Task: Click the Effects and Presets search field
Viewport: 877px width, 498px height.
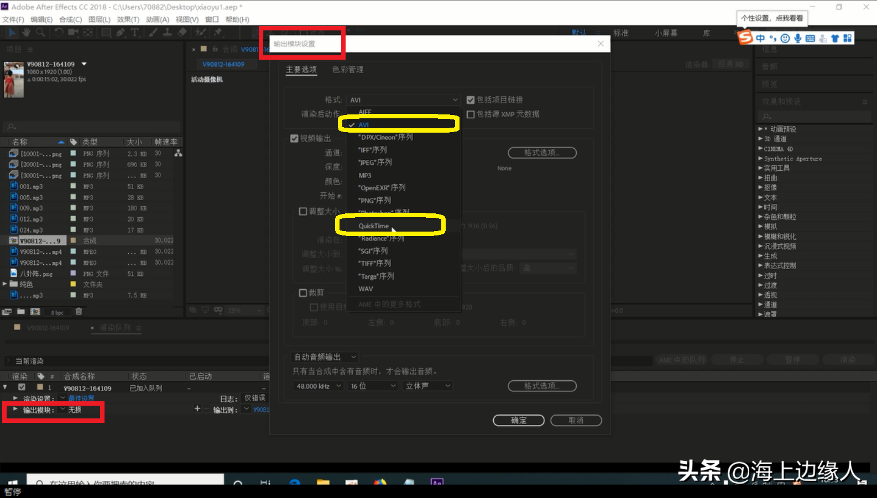Action: pos(813,116)
